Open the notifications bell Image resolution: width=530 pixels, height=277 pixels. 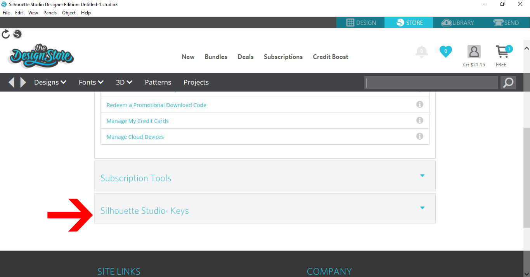coord(421,52)
